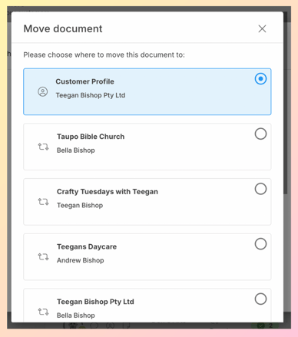Select the Customer Profile radio button
298x337 pixels.
coord(260,78)
